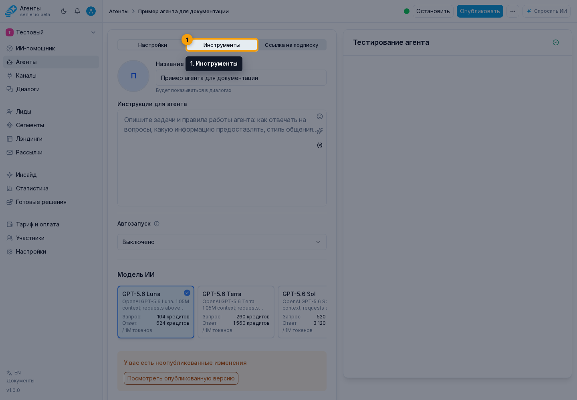Image resolution: width=577 pixels, height=400 pixels.
Task: Open notifications via the bell icon
Action: tap(77, 11)
